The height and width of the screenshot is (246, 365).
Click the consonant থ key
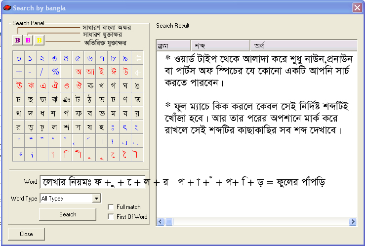pos(19,113)
